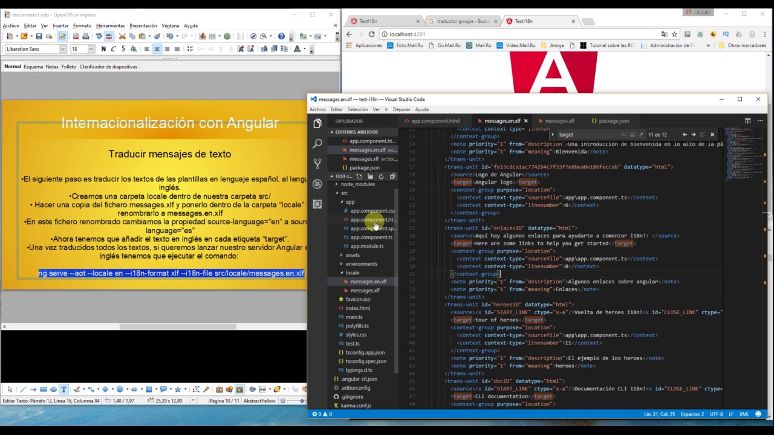The height and width of the screenshot is (435, 774).
Task: Jump to next match in find widget
Action: [x=694, y=135]
